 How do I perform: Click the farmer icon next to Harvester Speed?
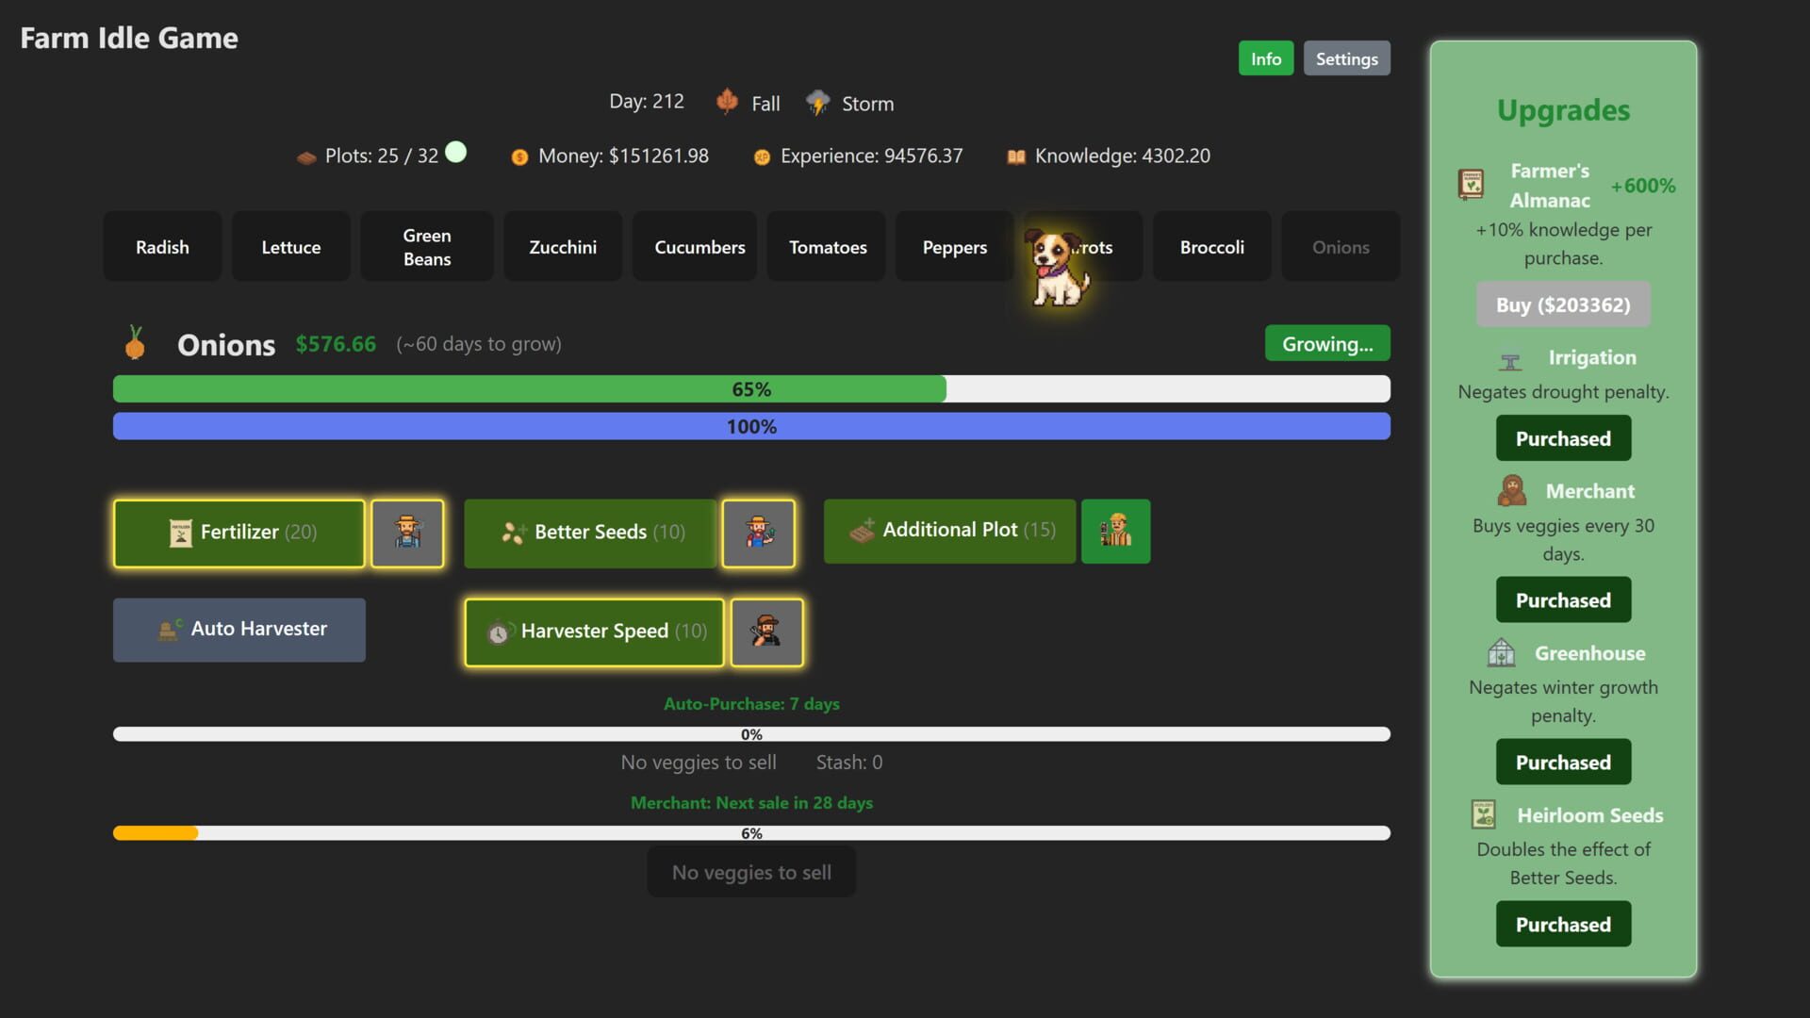point(766,632)
